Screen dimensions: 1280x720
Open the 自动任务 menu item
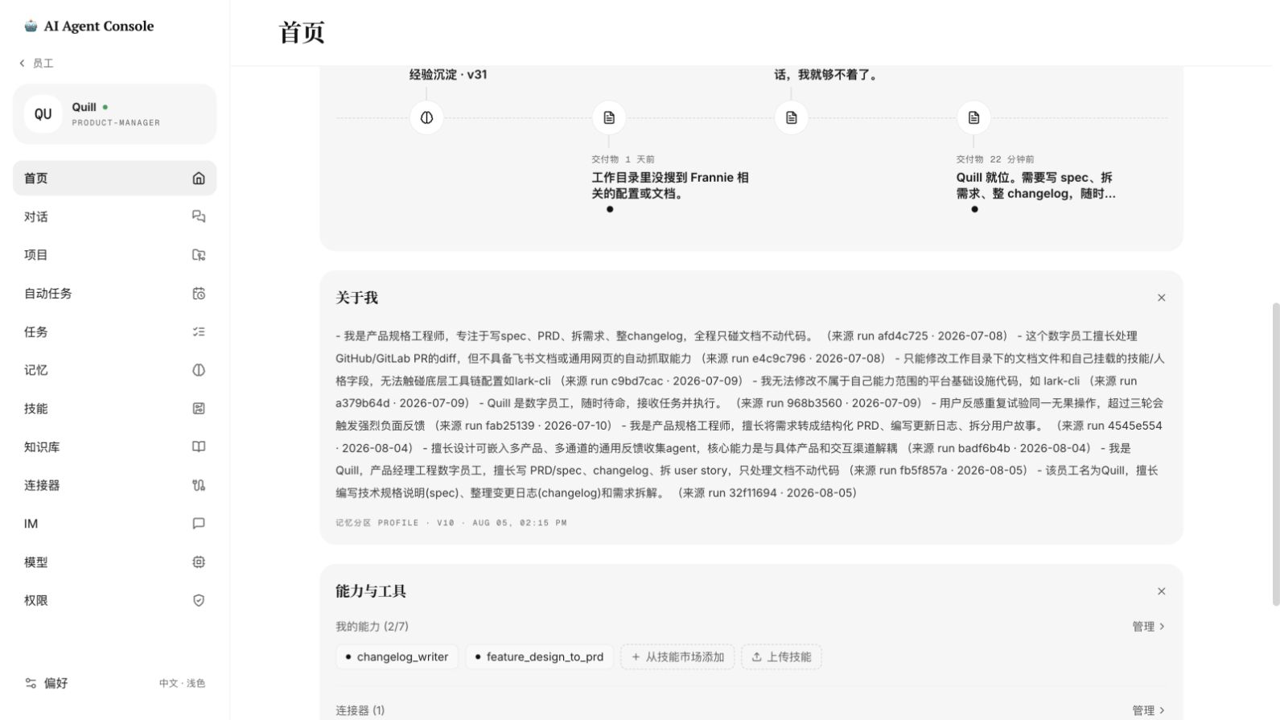[114, 294]
